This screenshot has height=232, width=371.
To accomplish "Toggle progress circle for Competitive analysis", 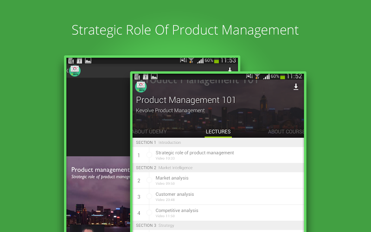I will [x=149, y=213].
